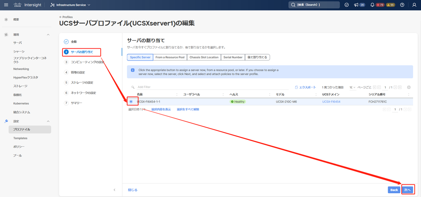
Task: Open Templates in the sidebar
Action: point(20,138)
